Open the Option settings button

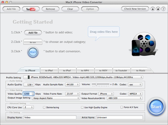click(90, 9)
